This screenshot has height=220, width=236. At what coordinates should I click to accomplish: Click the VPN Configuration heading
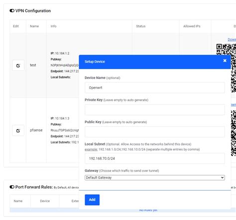pos(33,11)
